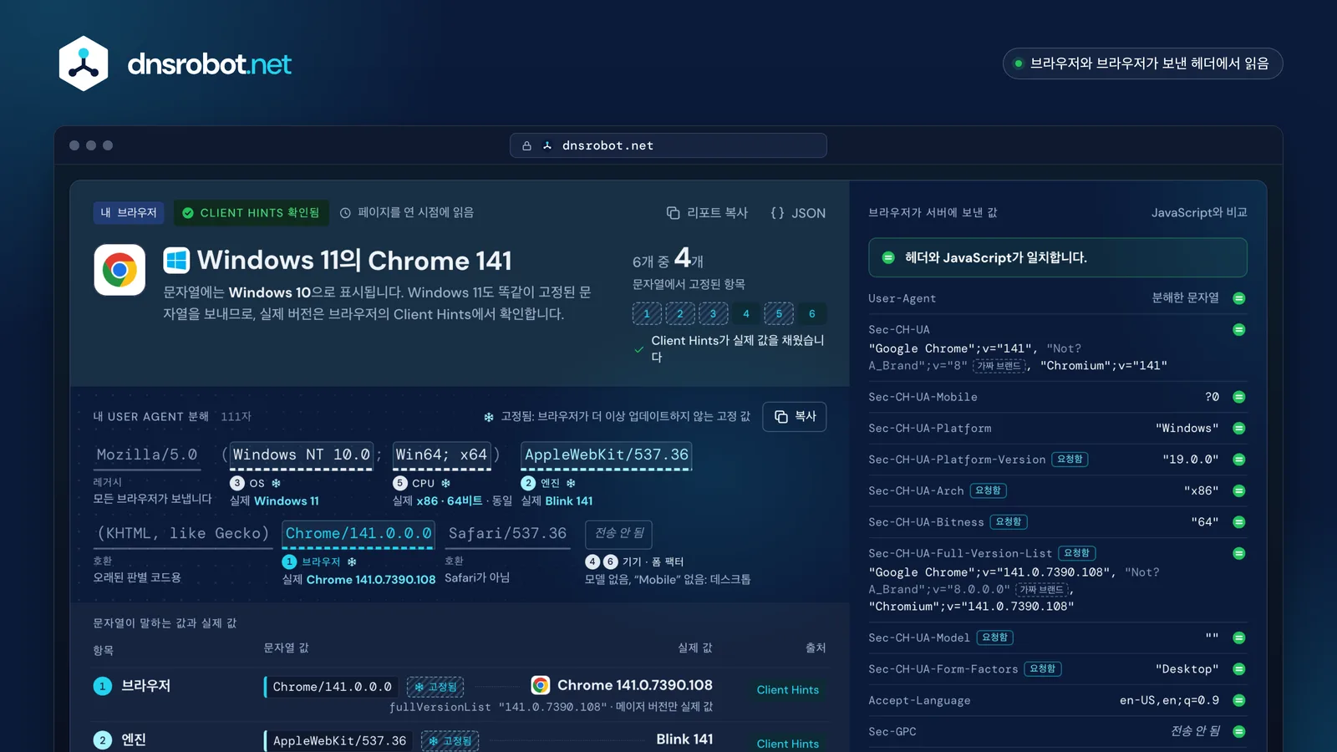The width and height of the screenshot is (1337, 752).
Task: Click green status icon in Sec-CH-UA-Arch row
Action: (1239, 490)
